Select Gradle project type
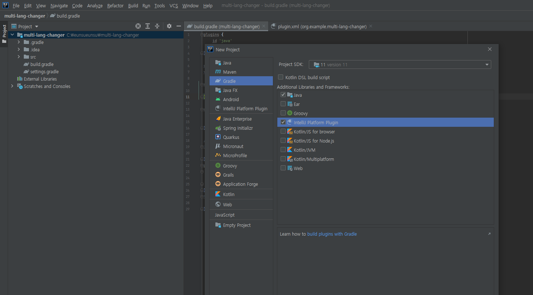Image resolution: width=533 pixels, height=295 pixels. click(241, 81)
